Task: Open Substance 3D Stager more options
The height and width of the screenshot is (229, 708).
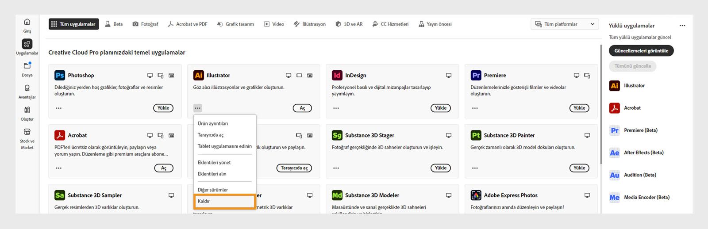Action: pos(336,168)
